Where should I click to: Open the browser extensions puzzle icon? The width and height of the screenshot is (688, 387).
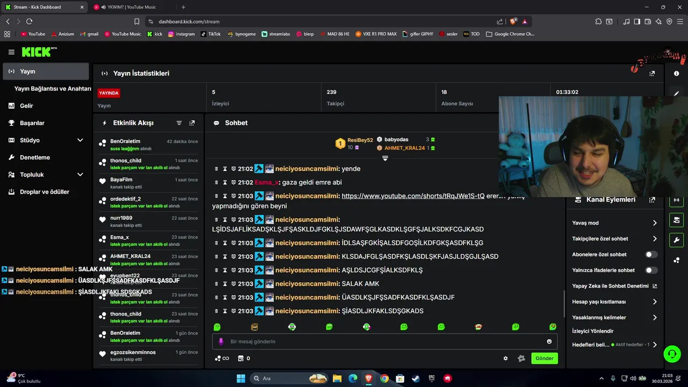click(598, 21)
